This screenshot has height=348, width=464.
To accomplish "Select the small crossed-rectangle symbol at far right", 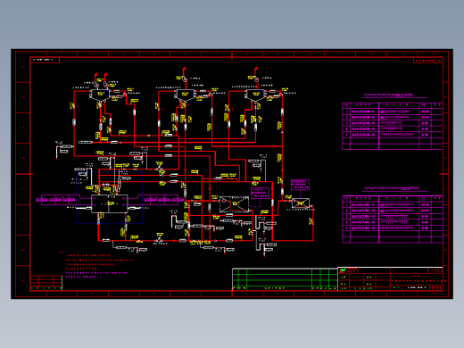I will pos(301,203).
